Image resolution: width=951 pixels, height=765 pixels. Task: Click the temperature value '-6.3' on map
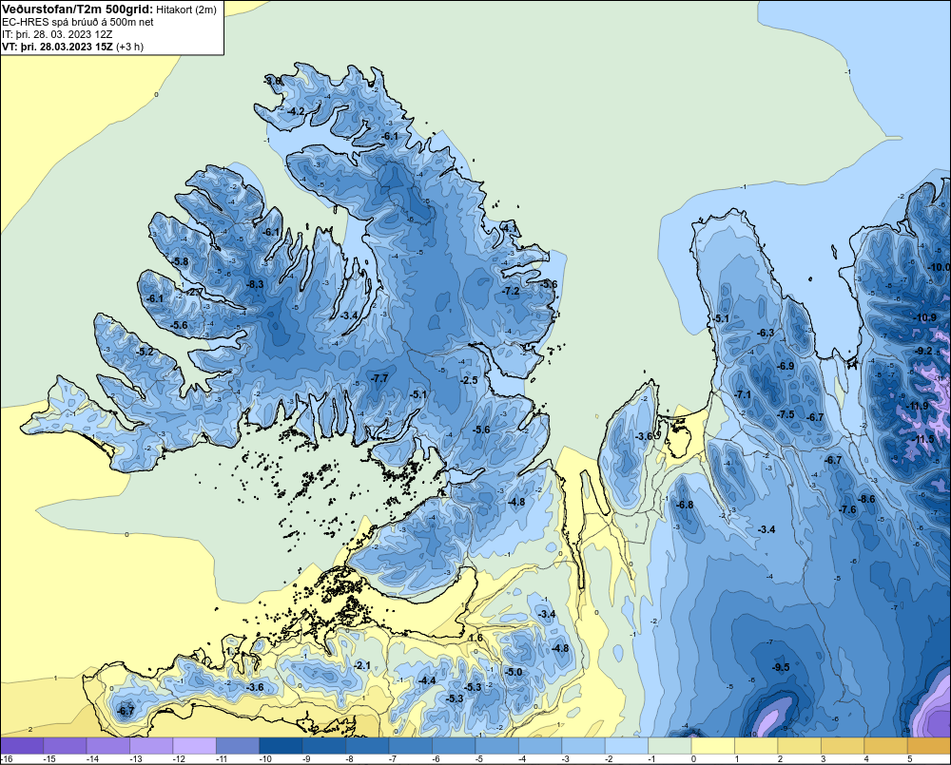(x=766, y=333)
